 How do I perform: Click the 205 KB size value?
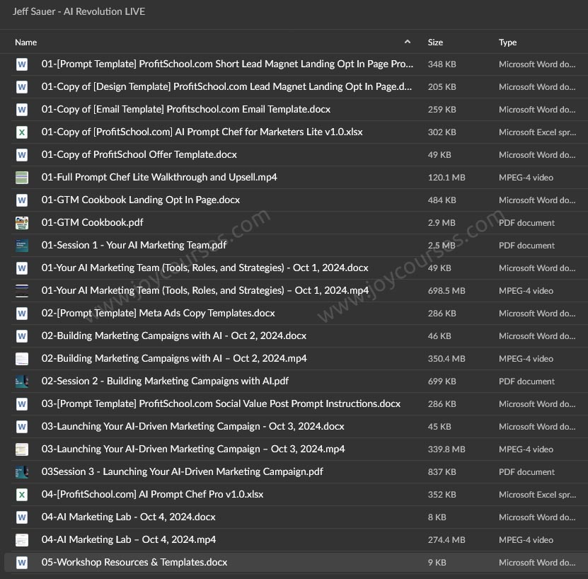pyautogui.click(x=442, y=87)
